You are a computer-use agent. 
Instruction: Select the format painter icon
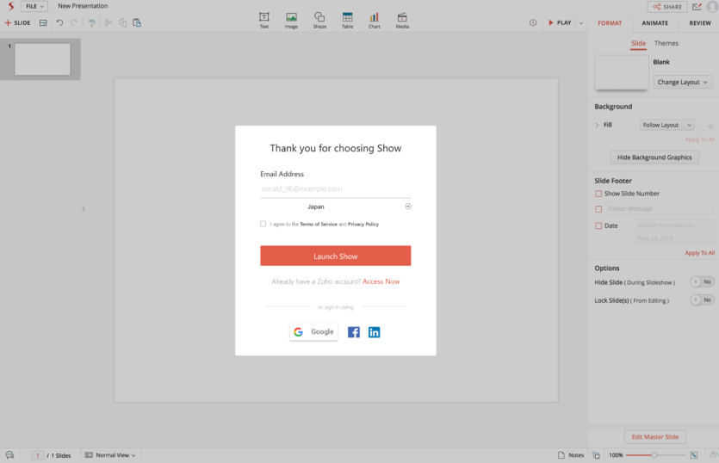92,23
